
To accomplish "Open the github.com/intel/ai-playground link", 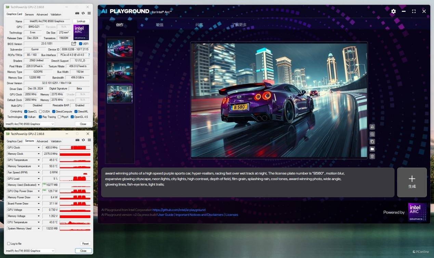I will pos(179,210).
